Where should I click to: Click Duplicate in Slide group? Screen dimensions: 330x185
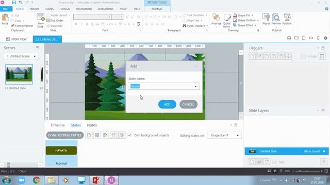click(x=55, y=26)
